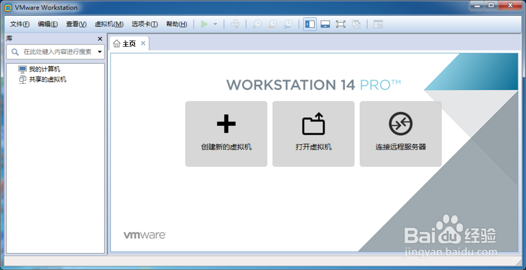Click the 创建新的虚拟机 tile

[x=226, y=134]
